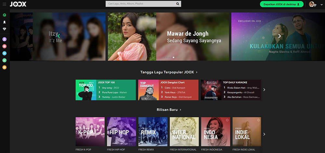Open the Rilisan Baru section heading
This screenshot has width=325, height=153.
169,110
